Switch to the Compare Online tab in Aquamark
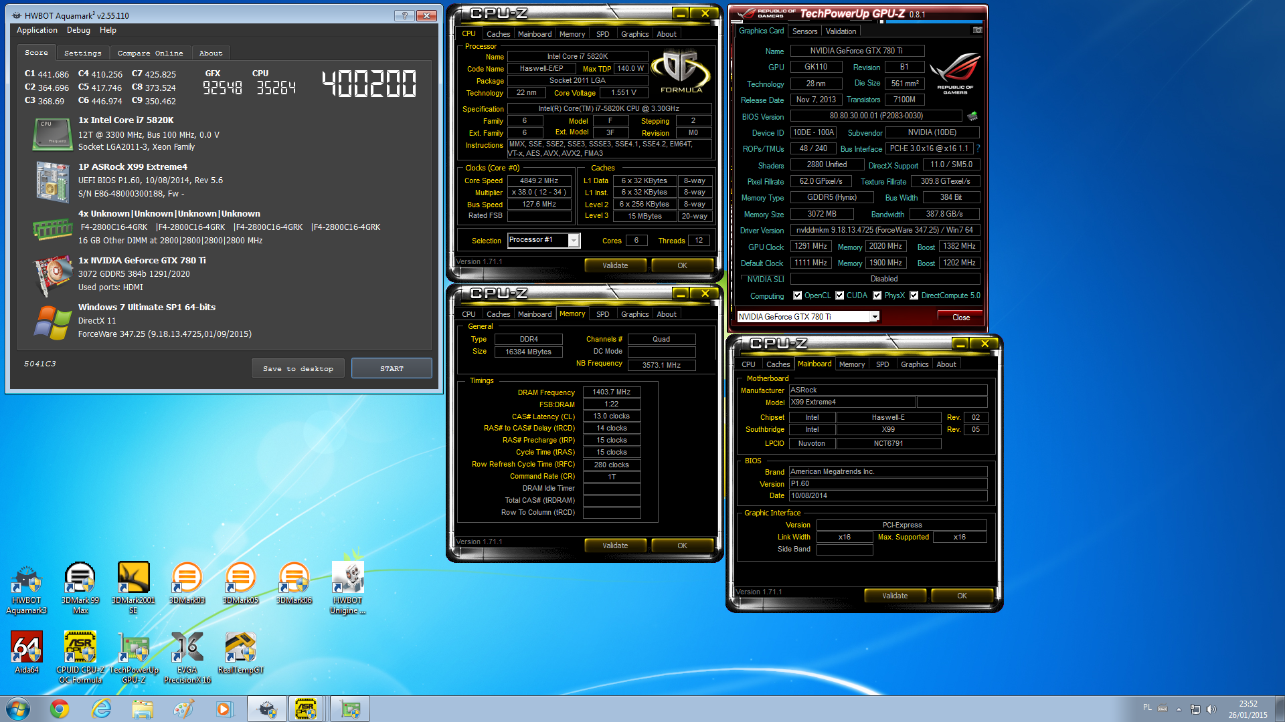This screenshot has width=1285, height=722. (x=150, y=53)
